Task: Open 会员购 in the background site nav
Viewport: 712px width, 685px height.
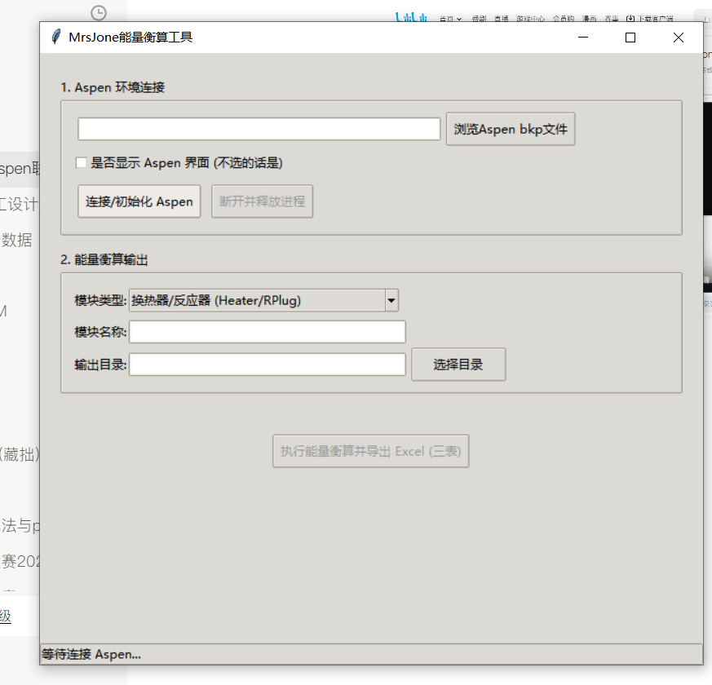Action: tap(563, 18)
